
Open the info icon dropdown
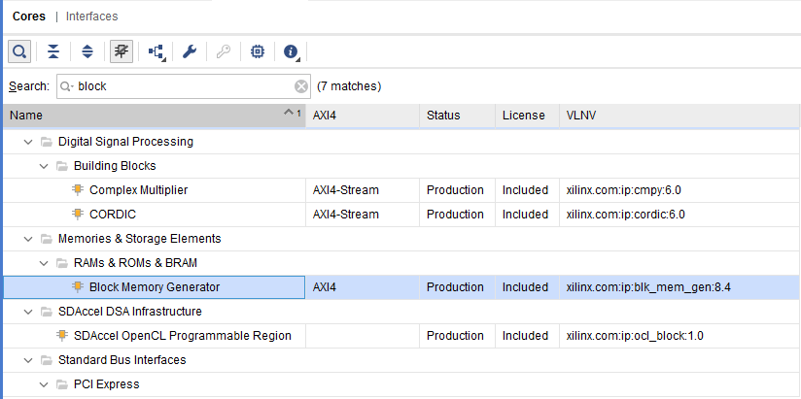click(x=291, y=50)
